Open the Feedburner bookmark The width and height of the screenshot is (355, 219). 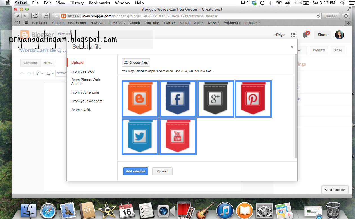(x=77, y=23)
